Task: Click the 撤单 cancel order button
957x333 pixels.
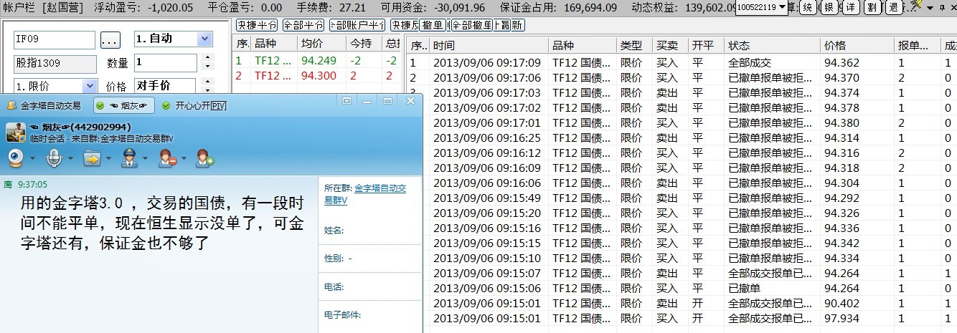Action: click(x=432, y=25)
